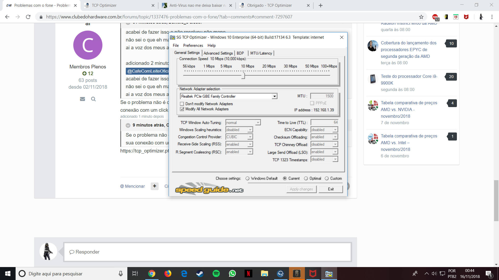499x280 pixels.
Task: Send a message via envelope icon under profile
Action: point(82,99)
